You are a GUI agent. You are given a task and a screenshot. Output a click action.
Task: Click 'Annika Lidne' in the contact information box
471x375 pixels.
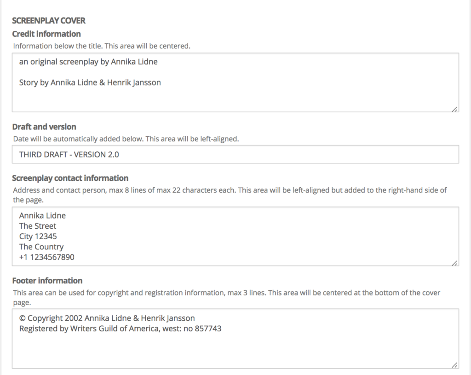point(42,216)
